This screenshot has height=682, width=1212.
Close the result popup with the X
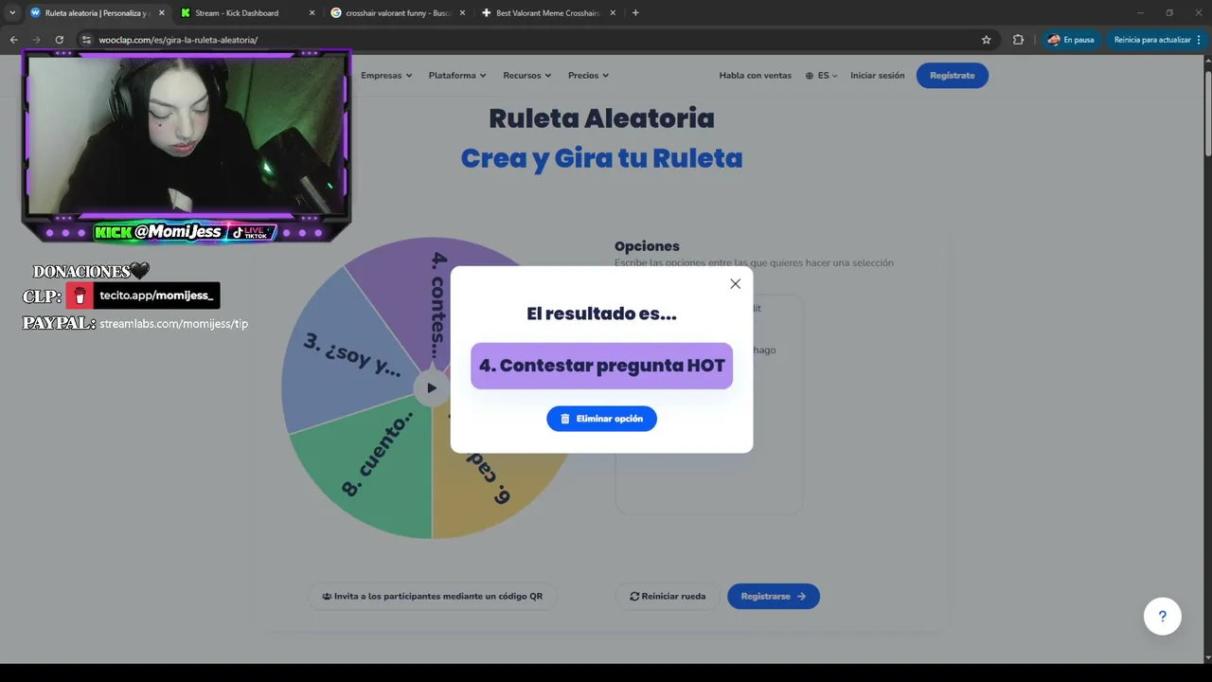click(735, 284)
